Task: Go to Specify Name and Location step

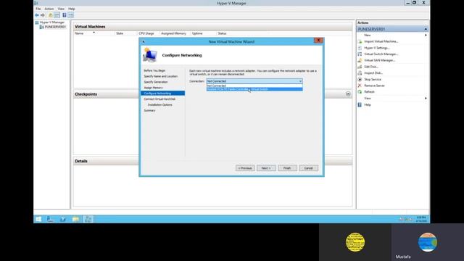Action: 161,76
